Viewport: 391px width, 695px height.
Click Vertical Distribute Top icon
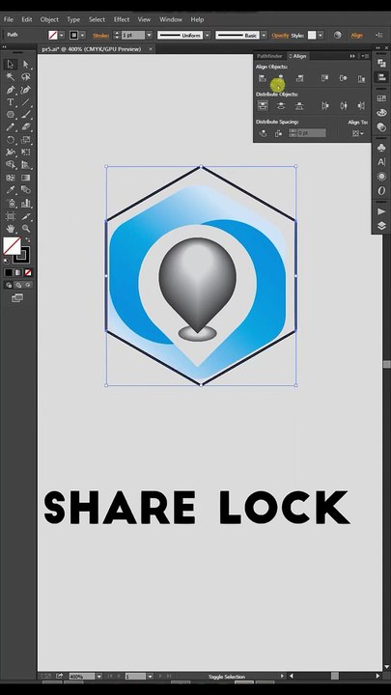pyautogui.click(x=263, y=105)
